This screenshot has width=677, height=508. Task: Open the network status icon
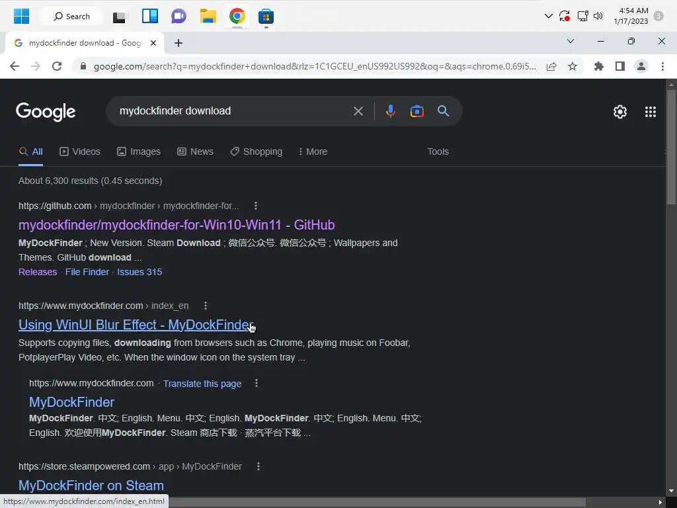pos(583,17)
